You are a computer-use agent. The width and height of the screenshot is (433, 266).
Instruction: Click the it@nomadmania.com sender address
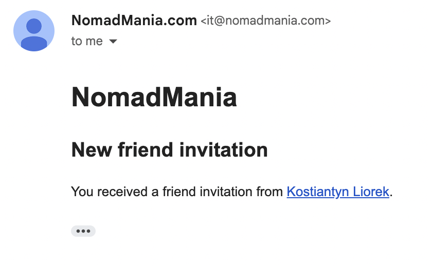(265, 21)
